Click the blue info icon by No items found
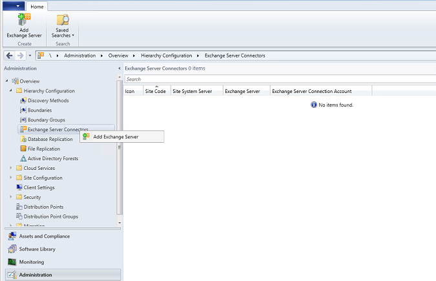Viewport: 436px width, 281px height. (x=314, y=105)
